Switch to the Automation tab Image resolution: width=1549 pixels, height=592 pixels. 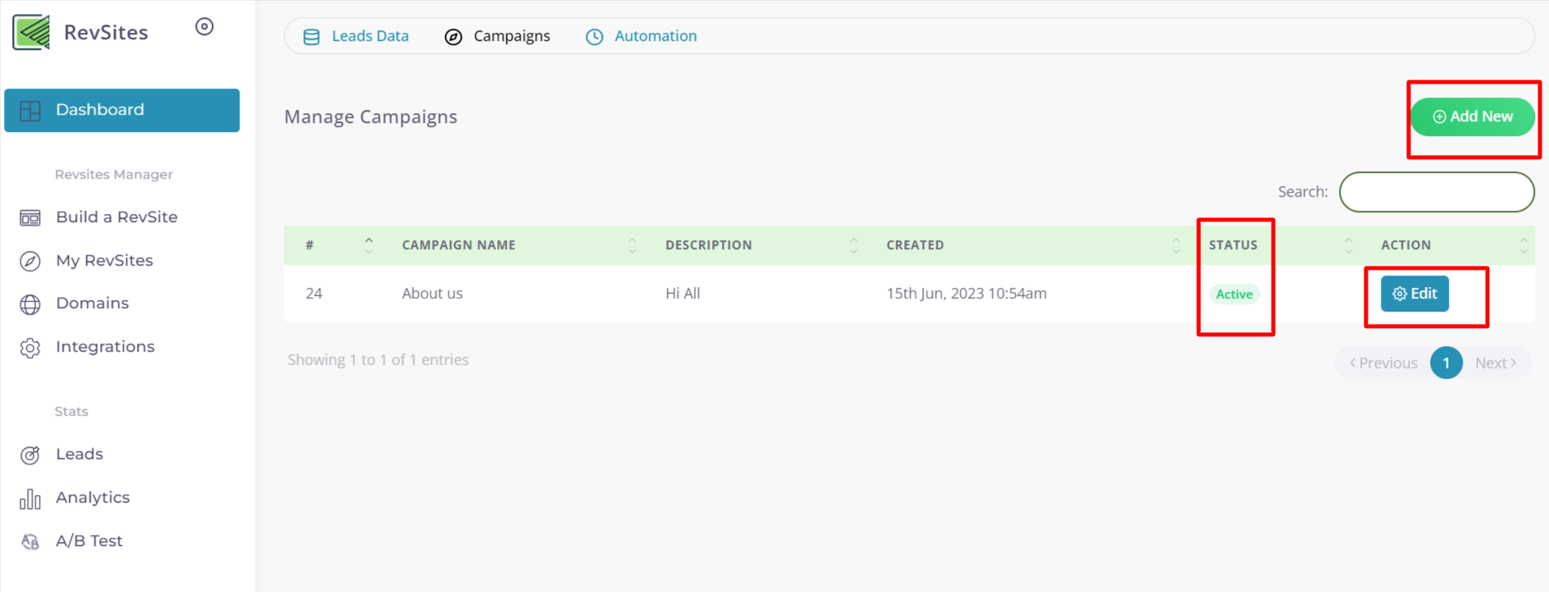(x=642, y=36)
